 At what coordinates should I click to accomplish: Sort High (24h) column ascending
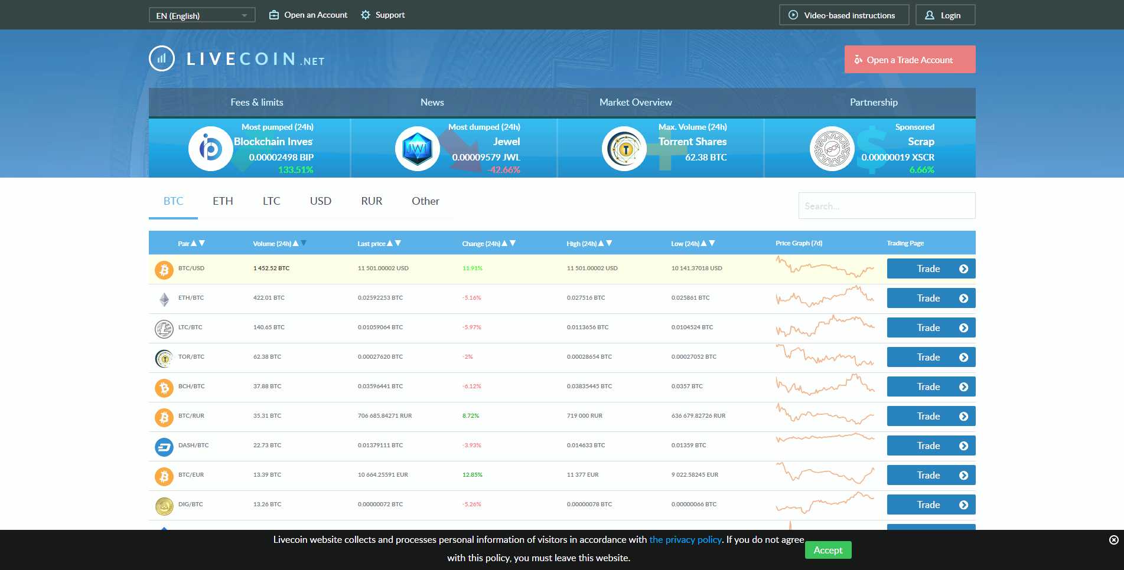pyautogui.click(x=601, y=243)
